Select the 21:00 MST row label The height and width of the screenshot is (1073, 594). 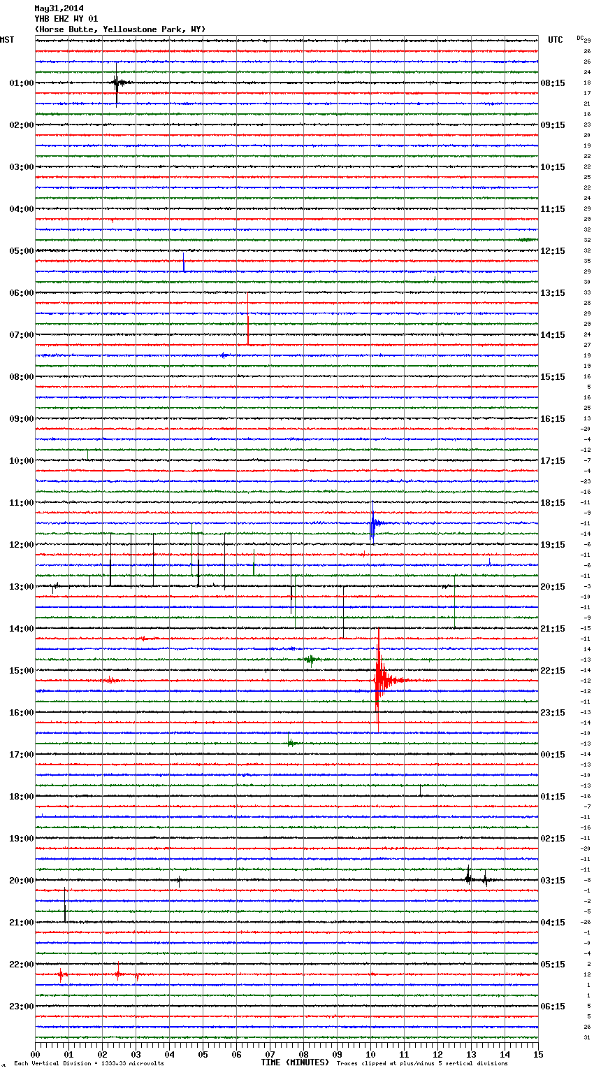pyautogui.click(x=22, y=923)
